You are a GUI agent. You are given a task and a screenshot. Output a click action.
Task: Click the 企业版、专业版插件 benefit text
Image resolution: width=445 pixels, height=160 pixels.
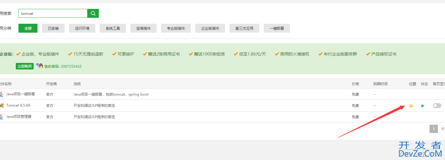40,54
